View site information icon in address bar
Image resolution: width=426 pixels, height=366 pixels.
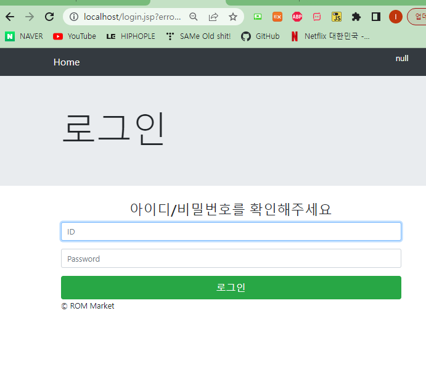(x=74, y=17)
